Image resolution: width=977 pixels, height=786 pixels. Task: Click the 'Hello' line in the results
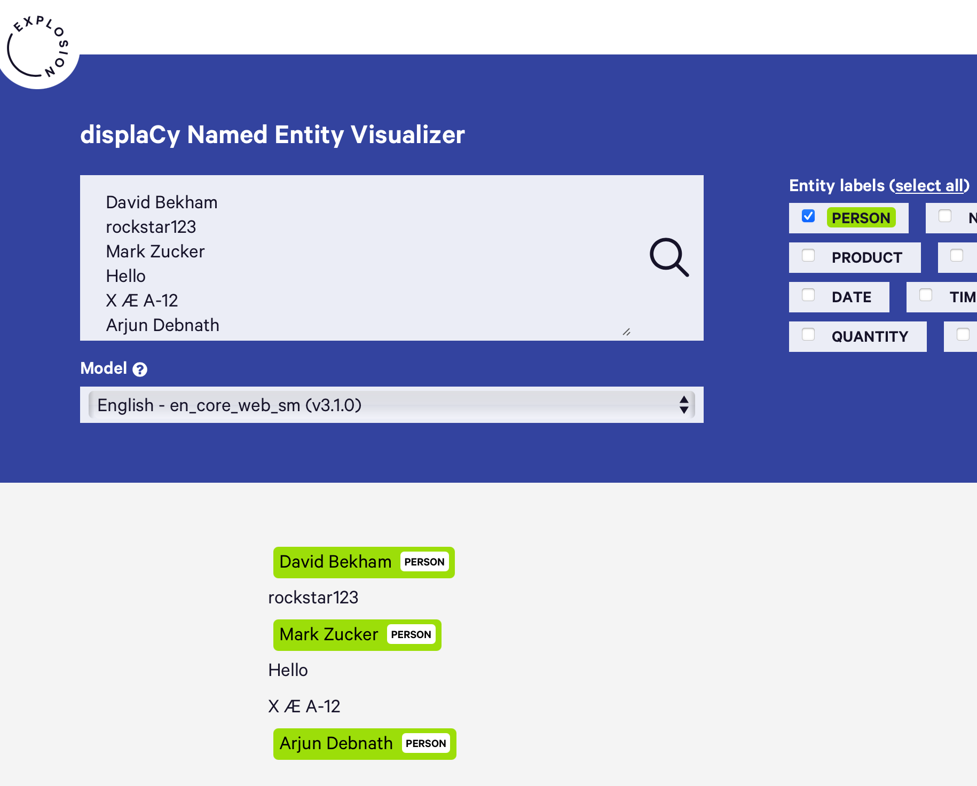point(288,670)
